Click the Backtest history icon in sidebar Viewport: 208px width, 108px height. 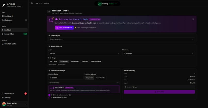pyautogui.click(x=3, y=30)
